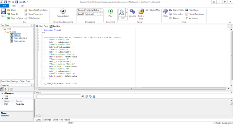233x124 pixels.
Task: Collapse the Advanced property group
Action: 2,93
